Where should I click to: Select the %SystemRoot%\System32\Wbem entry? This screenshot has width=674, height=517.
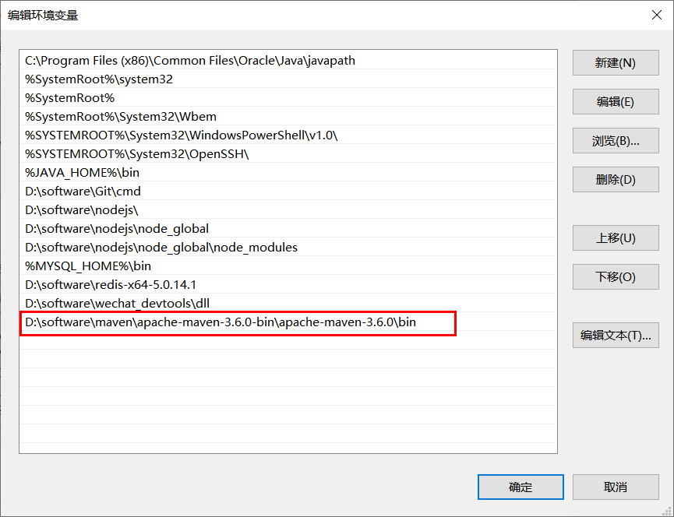pyautogui.click(x=288, y=116)
